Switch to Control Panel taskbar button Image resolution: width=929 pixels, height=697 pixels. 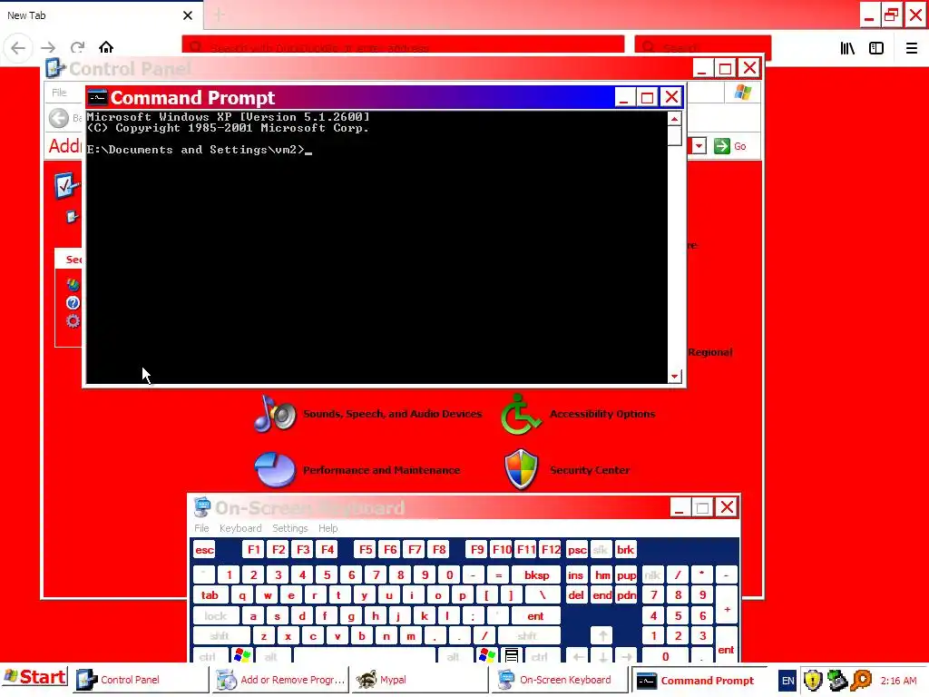pyautogui.click(x=141, y=680)
